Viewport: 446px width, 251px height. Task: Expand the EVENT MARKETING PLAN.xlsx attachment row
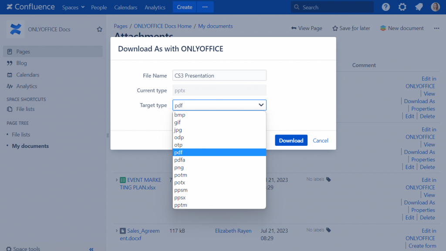point(116,180)
